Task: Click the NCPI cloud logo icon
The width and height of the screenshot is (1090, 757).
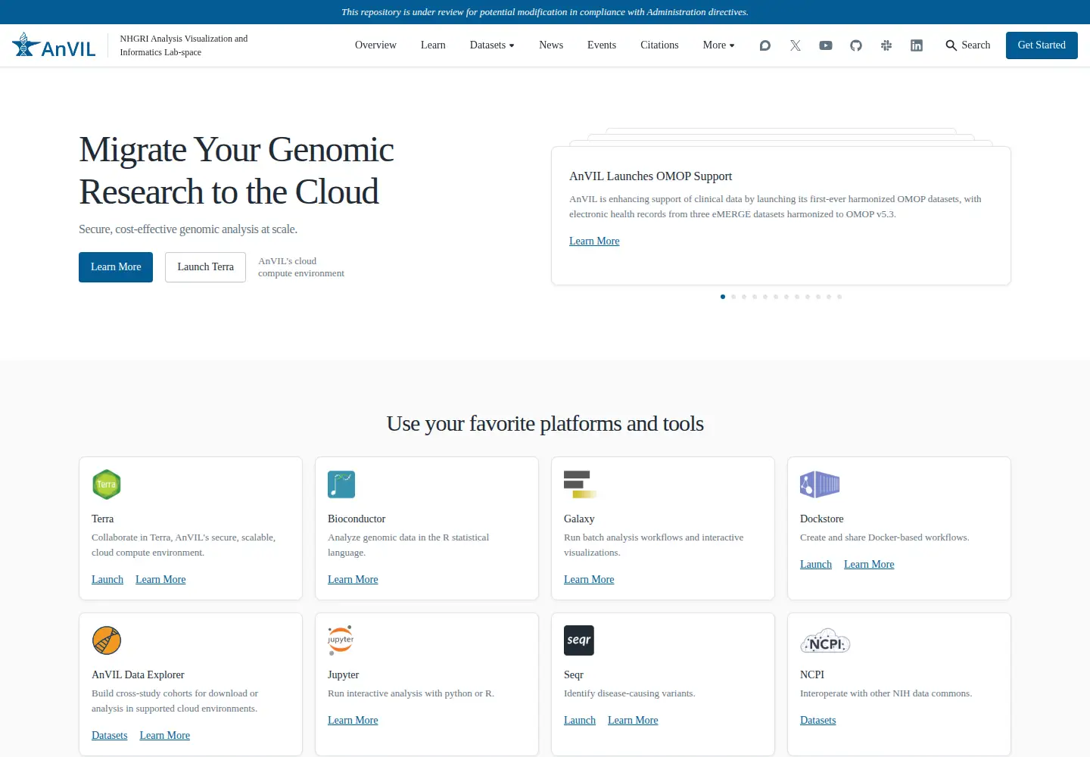Action: [825, 641]
